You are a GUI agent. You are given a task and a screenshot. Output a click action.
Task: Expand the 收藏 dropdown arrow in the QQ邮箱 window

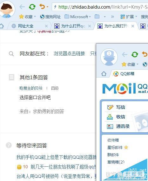pyautogui.click(x=138, y=64)
